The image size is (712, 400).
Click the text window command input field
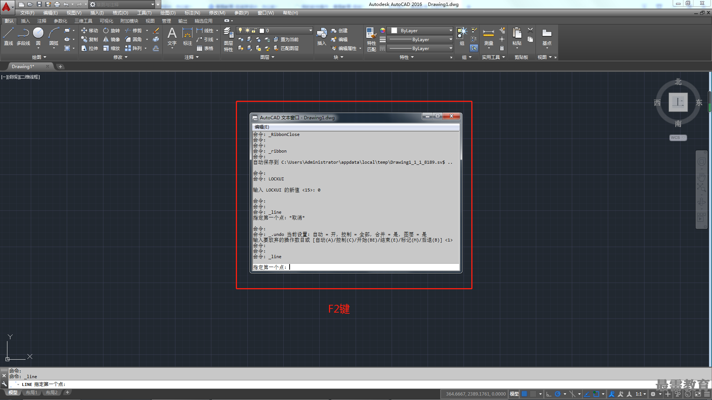pos(356,267)
